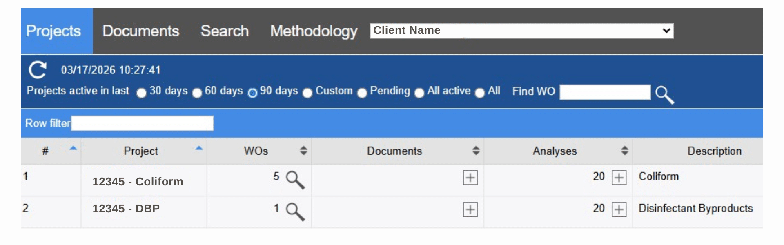Go to the Search tab

225,31
